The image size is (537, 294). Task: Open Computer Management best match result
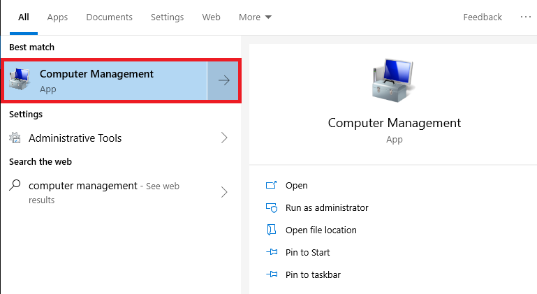tap(105, 80)
